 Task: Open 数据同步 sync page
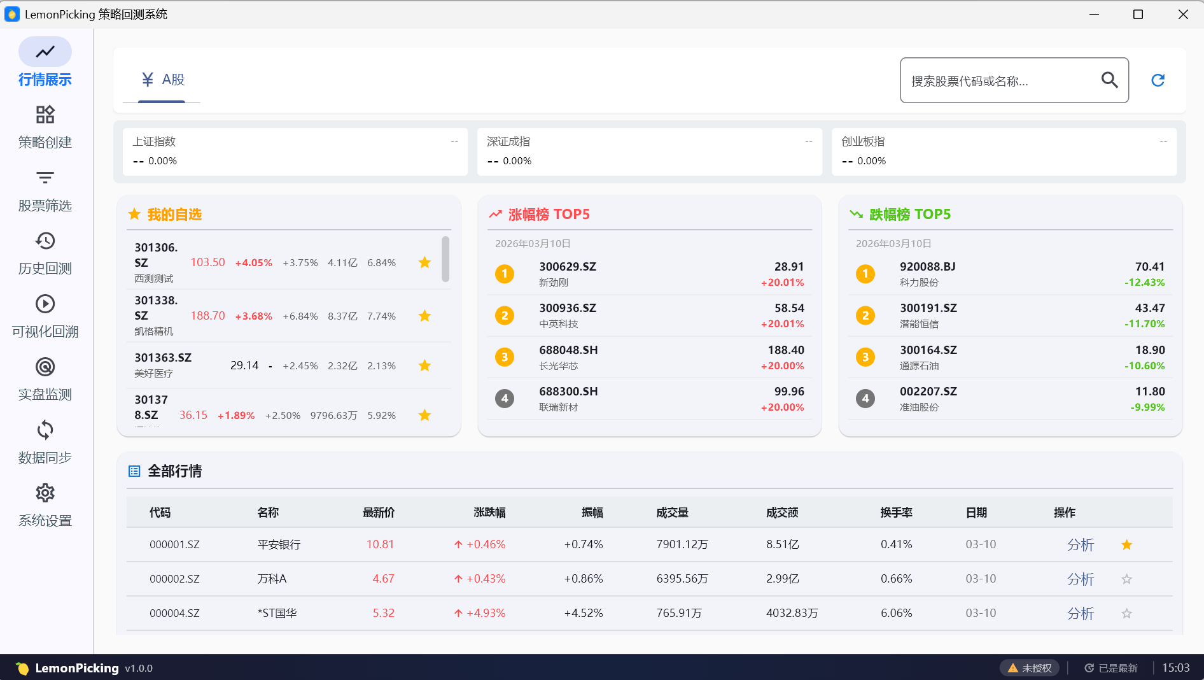pyautogui.click(x=45, y=443)
